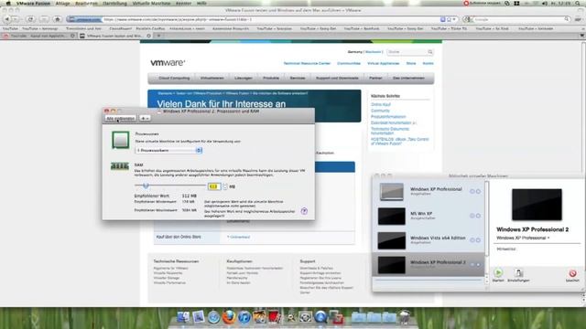Open iTunes from the Dock
This screenshot has width=586, height=329.
click(x=244, y=317)
